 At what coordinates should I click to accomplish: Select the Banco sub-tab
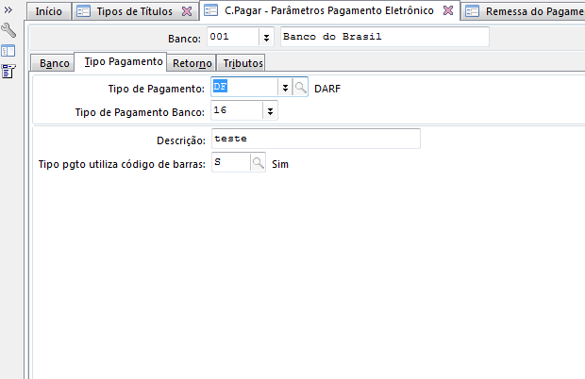[54, 63]
